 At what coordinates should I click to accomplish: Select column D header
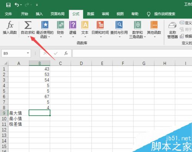[x=81, y=63]
